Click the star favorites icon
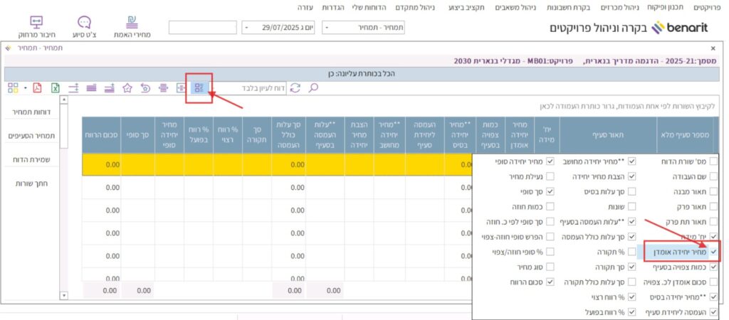Screen dimensions: 729x320 127,88
